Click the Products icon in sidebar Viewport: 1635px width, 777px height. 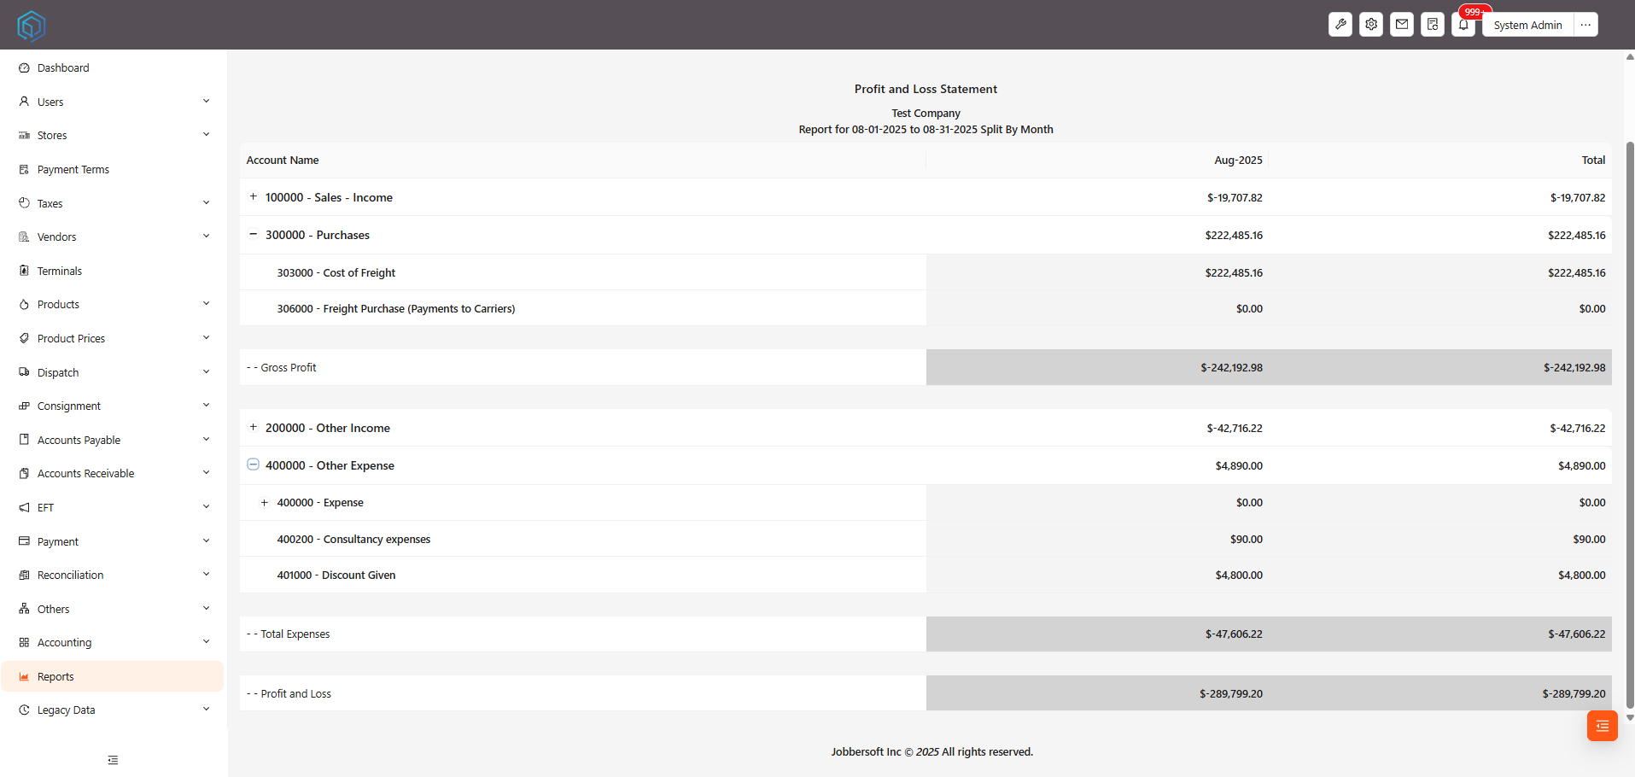pos(24,304)
